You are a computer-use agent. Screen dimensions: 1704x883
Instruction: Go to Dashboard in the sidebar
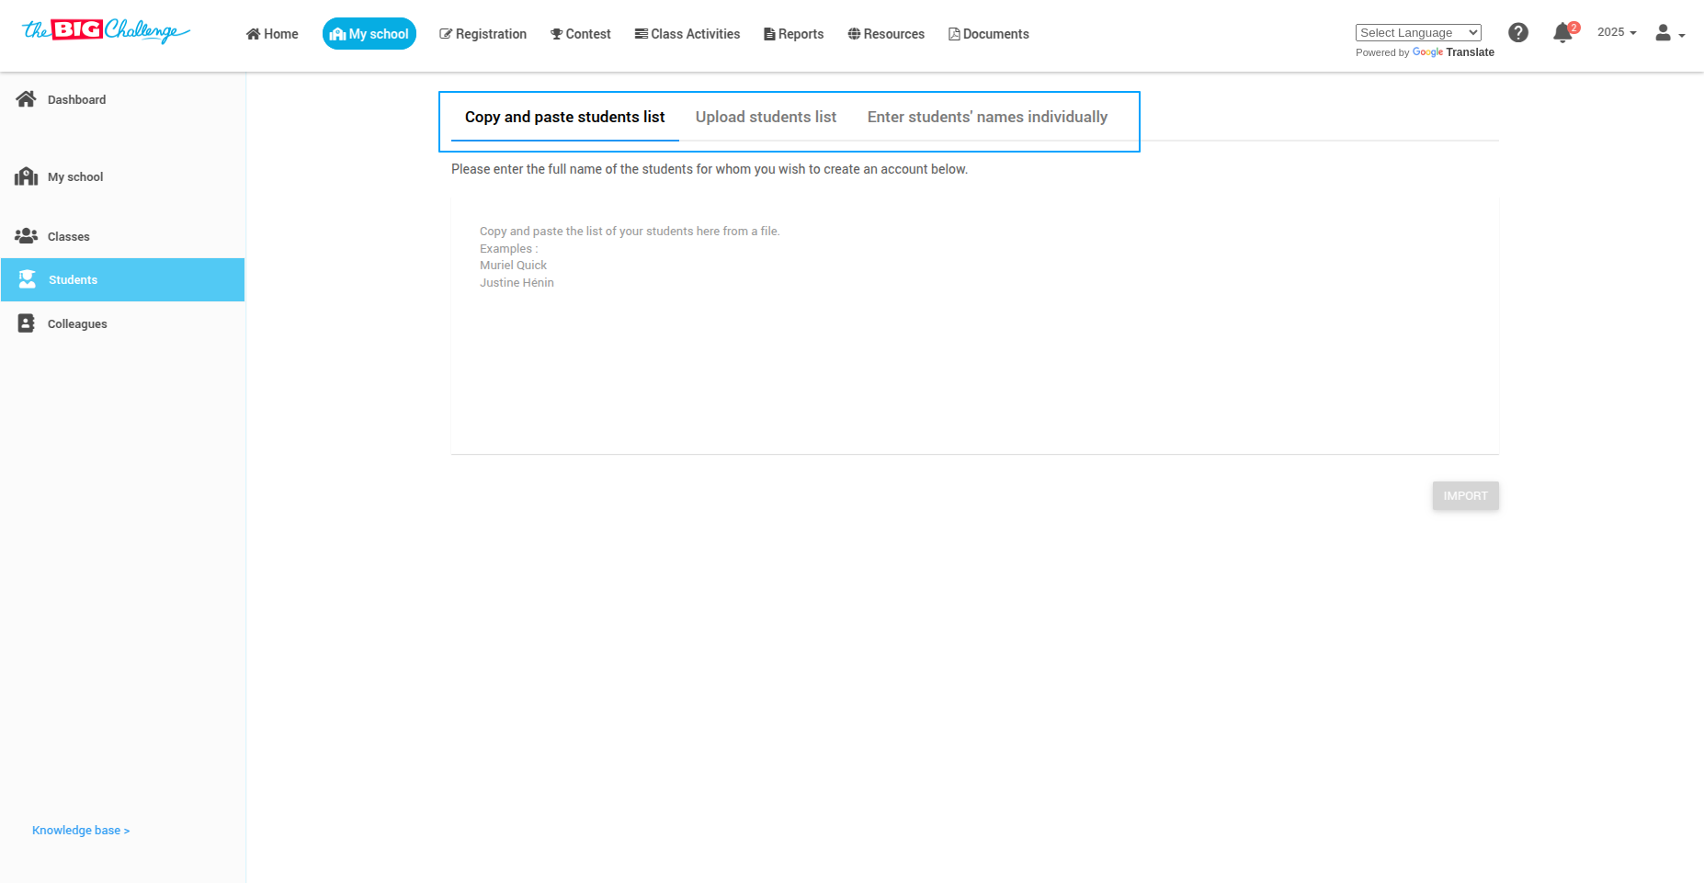coord(122,99)
